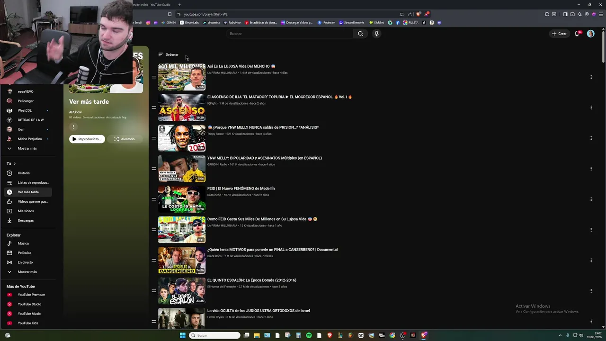Open Descargas in the sidebar

pos(28,220)
